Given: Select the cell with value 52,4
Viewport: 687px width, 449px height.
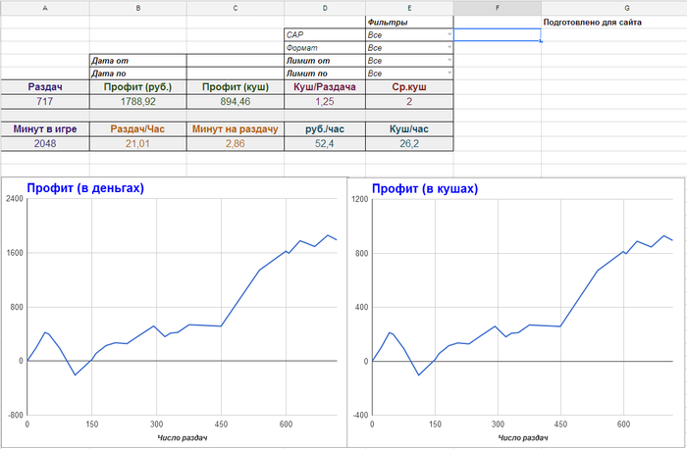Looking at the screenshot, I should (x=325, y=143).
